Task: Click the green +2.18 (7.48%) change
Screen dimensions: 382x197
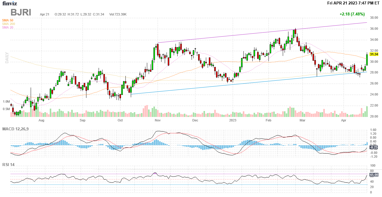Action: 352,14
